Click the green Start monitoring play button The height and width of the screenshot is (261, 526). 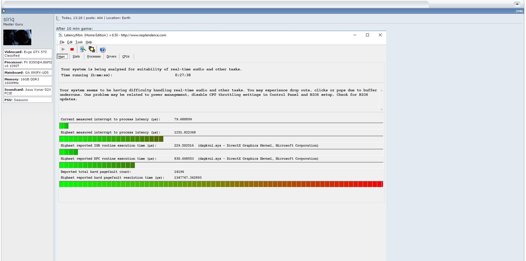63,49
